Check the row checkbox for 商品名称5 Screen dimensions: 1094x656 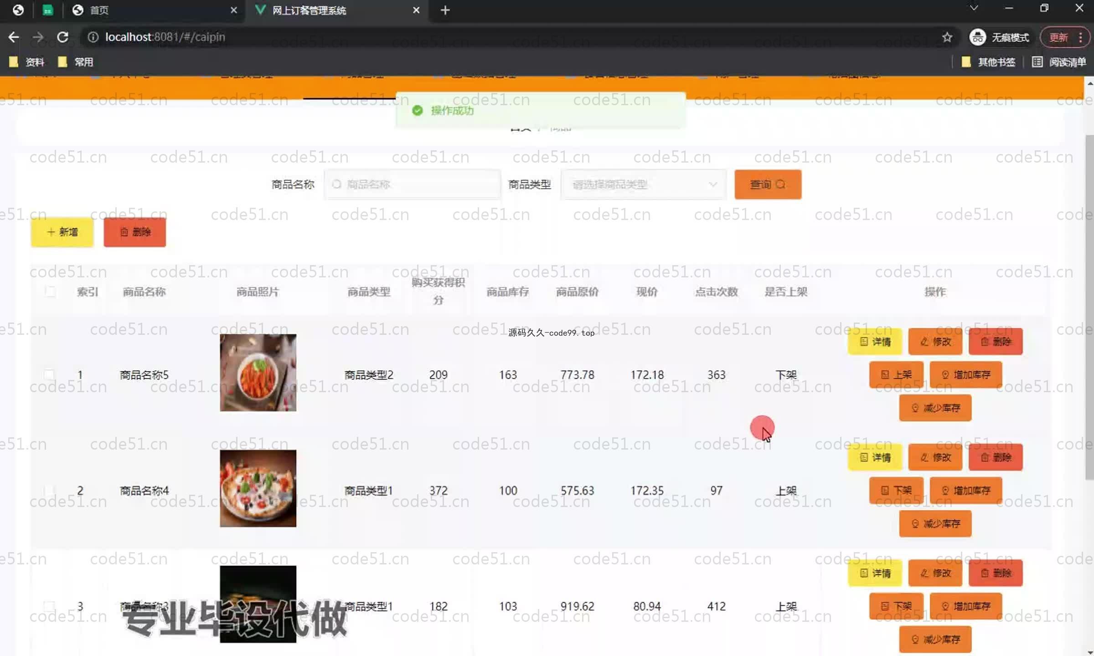49,374
